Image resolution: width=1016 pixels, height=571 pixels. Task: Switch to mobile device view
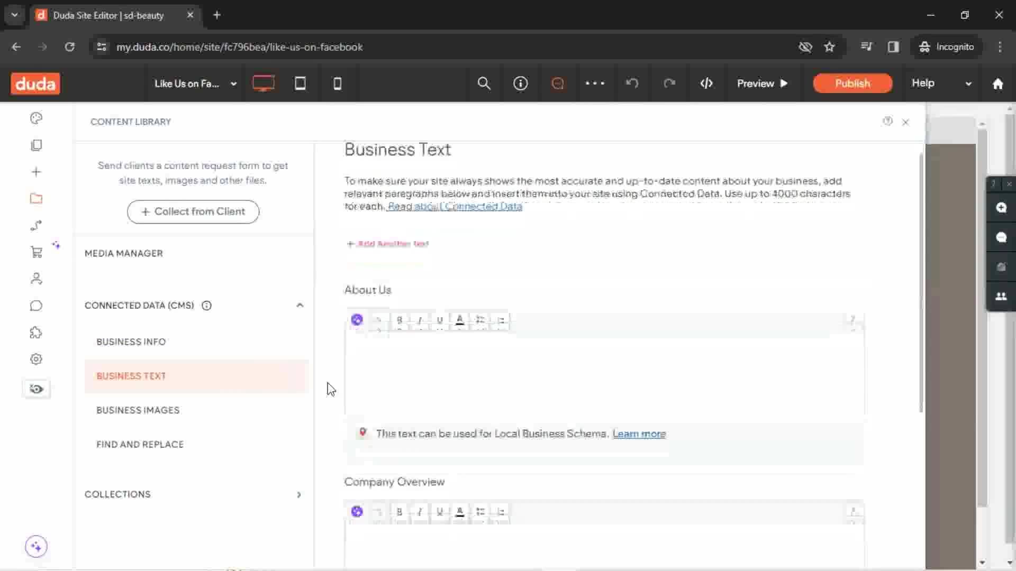click(x=337, y=84)
